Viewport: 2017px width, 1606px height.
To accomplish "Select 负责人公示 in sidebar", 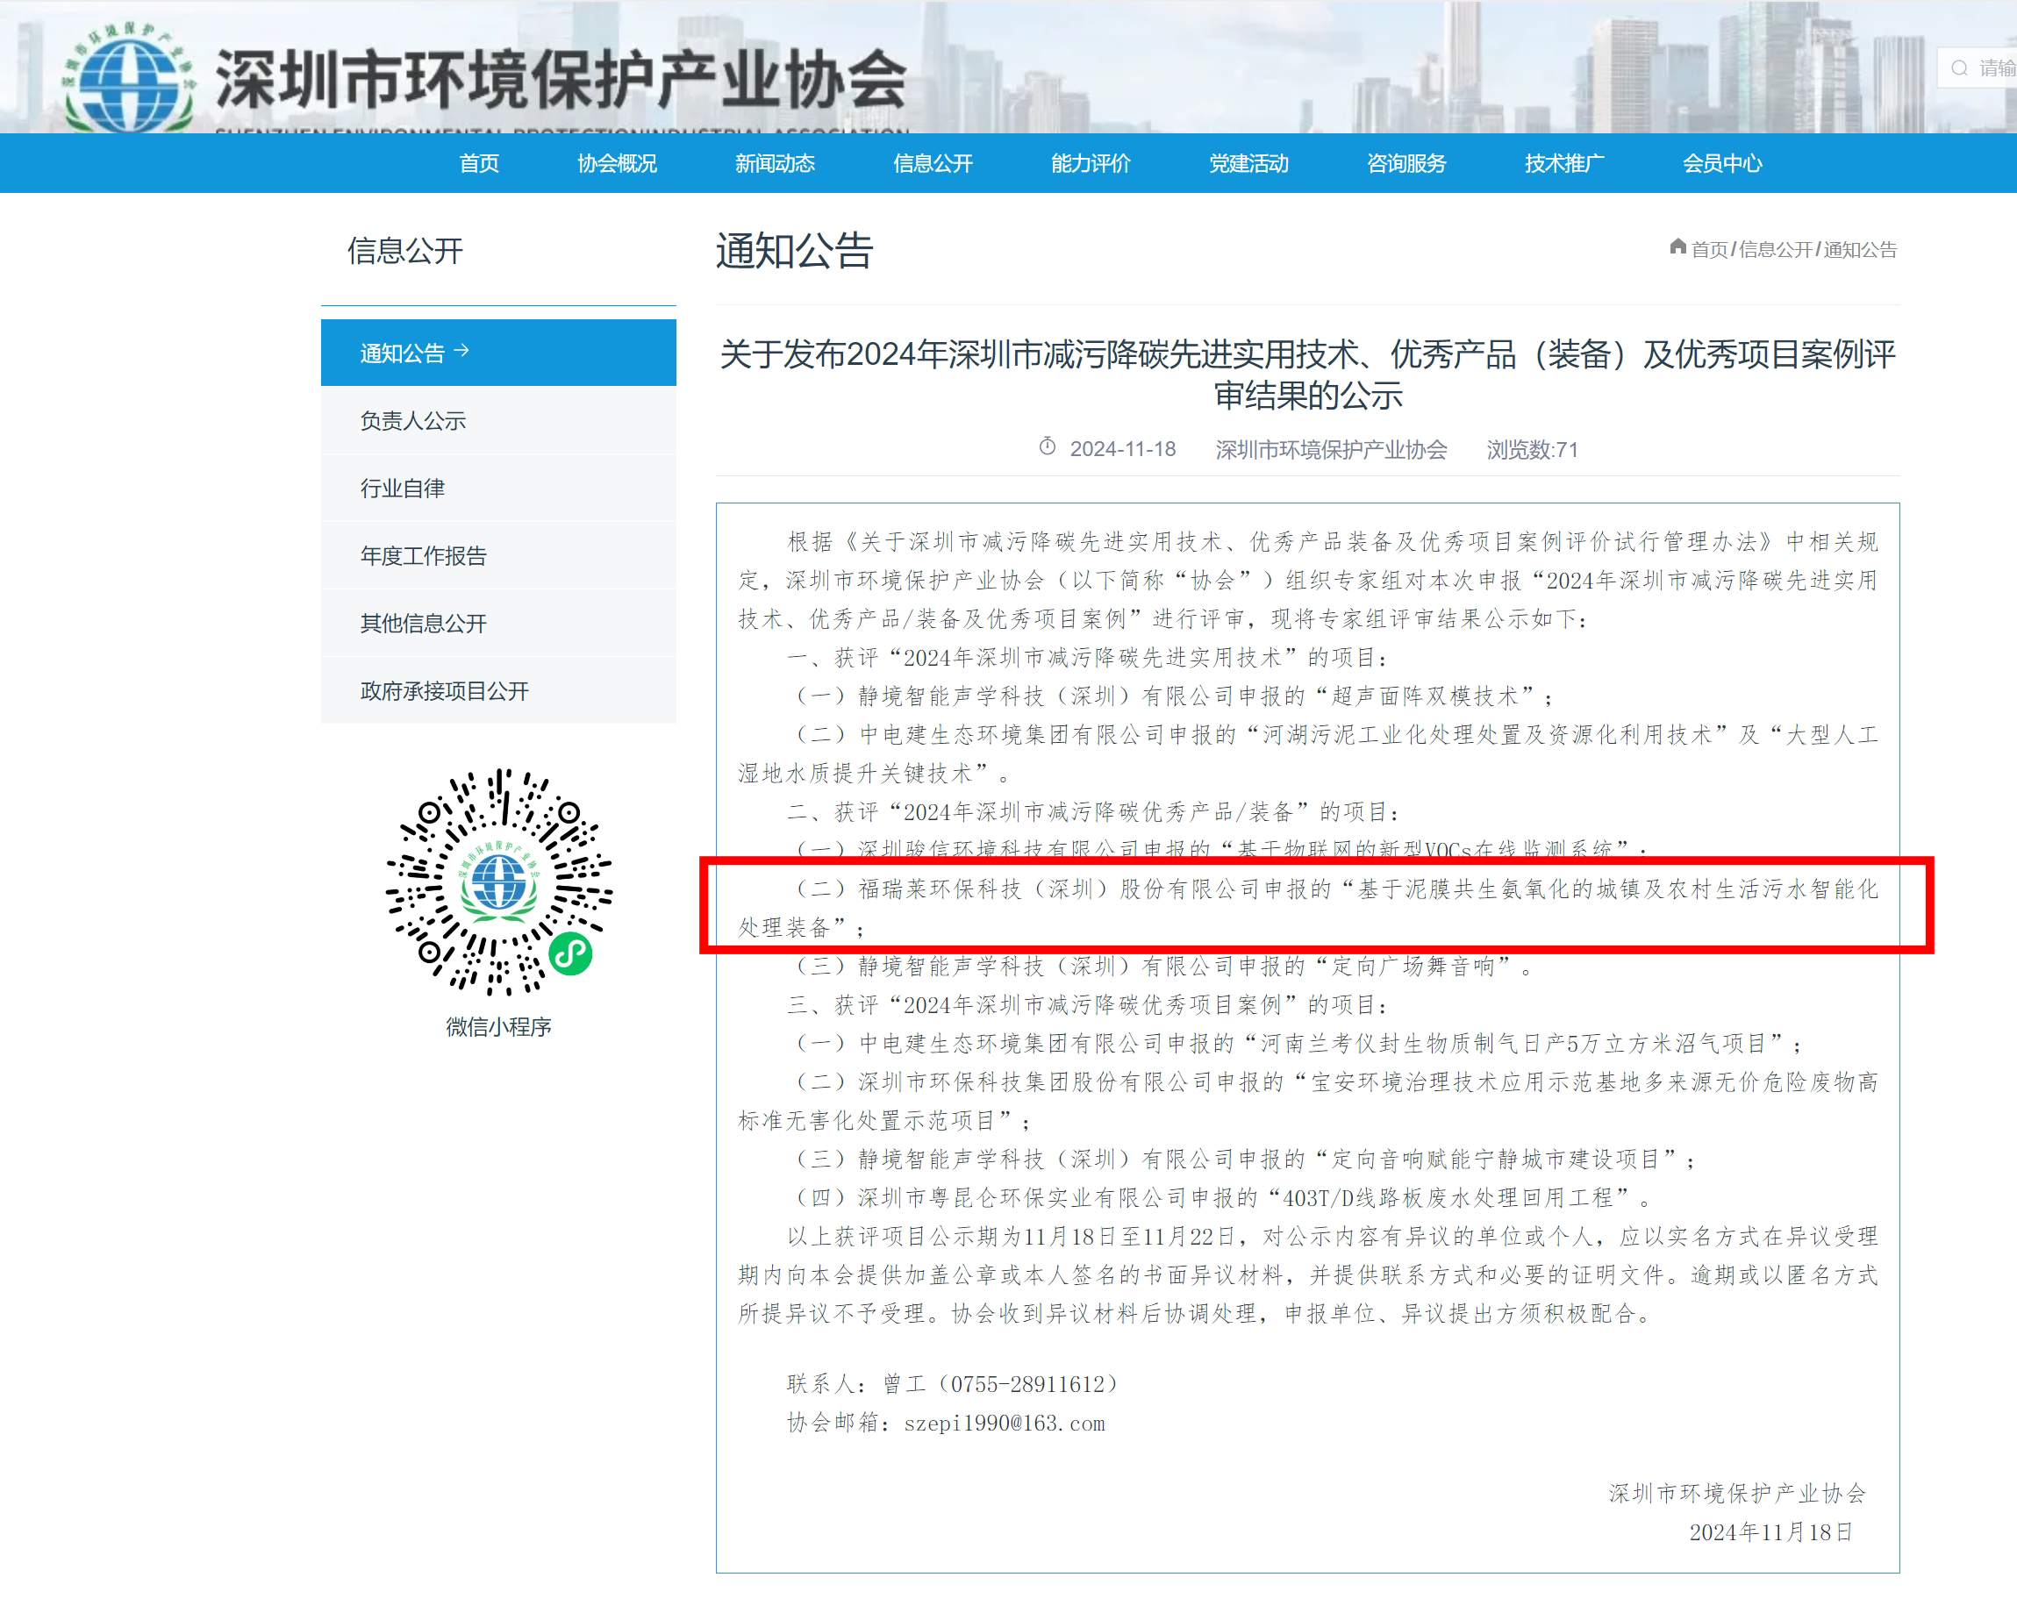I will click(x=412, y=421).
